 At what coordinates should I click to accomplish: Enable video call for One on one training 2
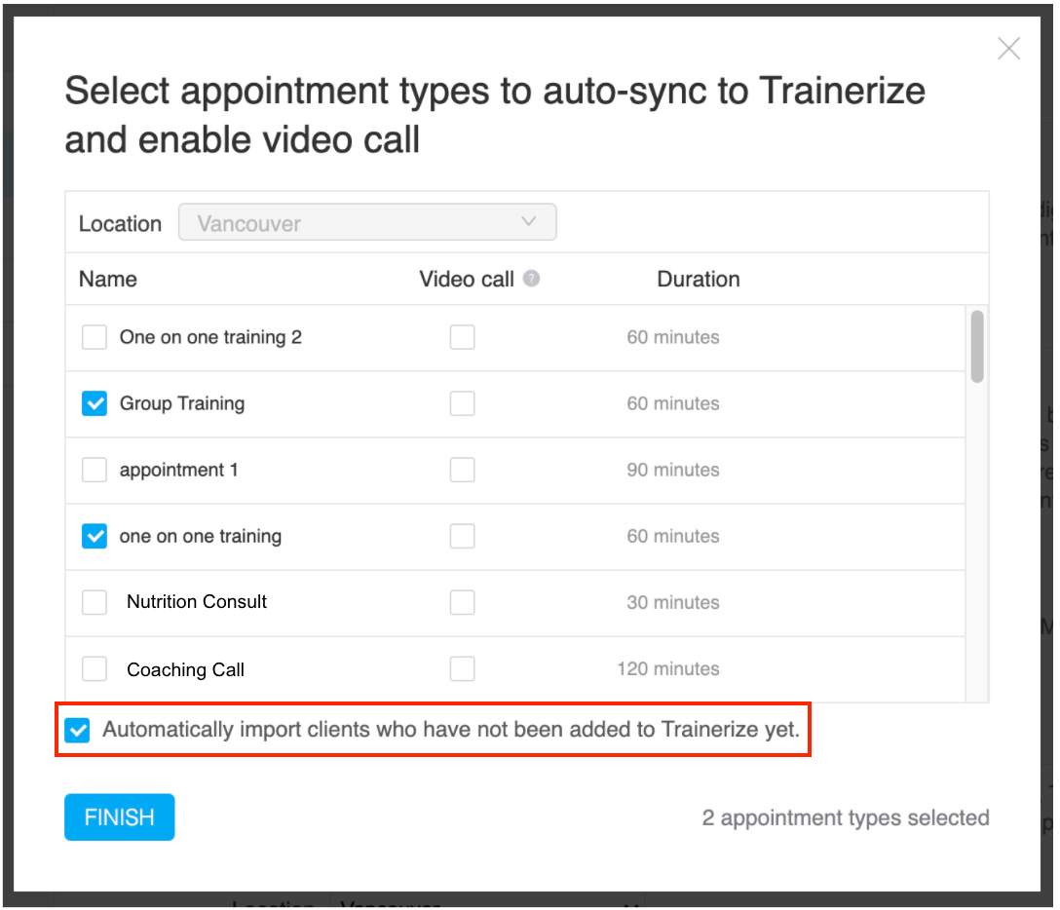pos(463,337)
